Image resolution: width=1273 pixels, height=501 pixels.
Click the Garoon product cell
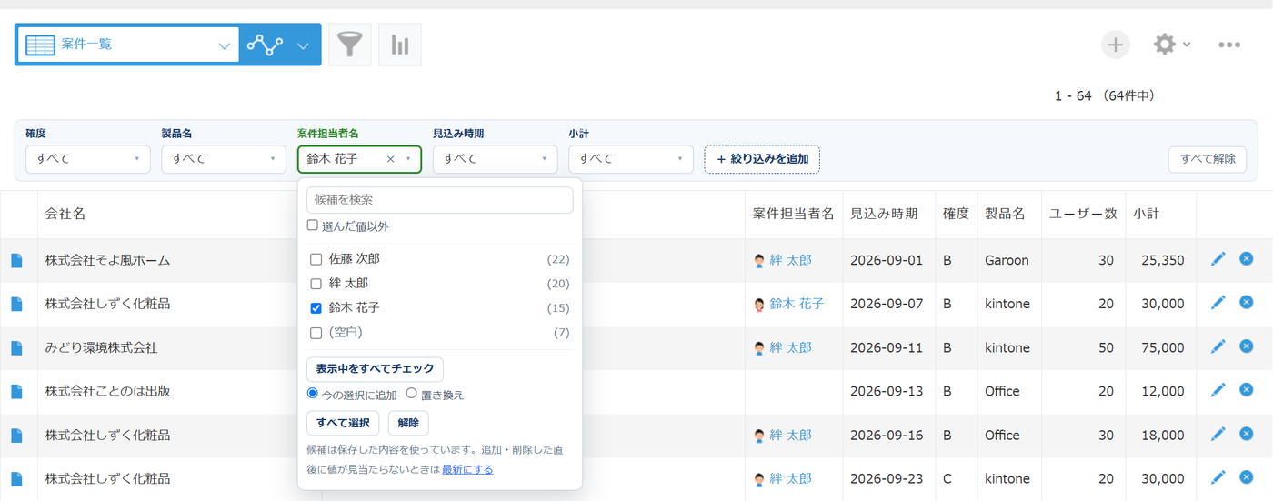tap(1007, 260)
